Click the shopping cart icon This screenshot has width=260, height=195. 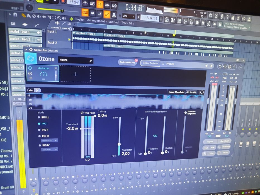[x=220, y=25]
